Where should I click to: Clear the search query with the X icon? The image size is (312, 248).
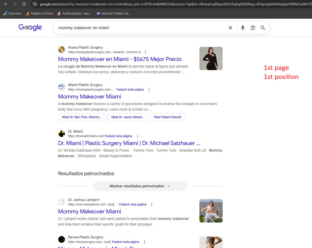[x=230, y=28]
